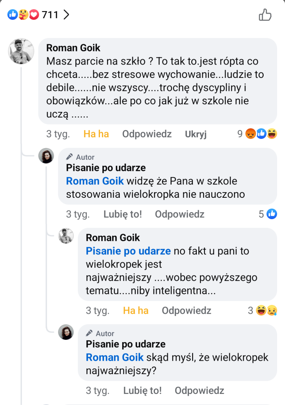Viewport: 285px width, 405px height.
Task: Open the Pisanie po udarze mention in Roman's reply
Action: click(128, 251)
